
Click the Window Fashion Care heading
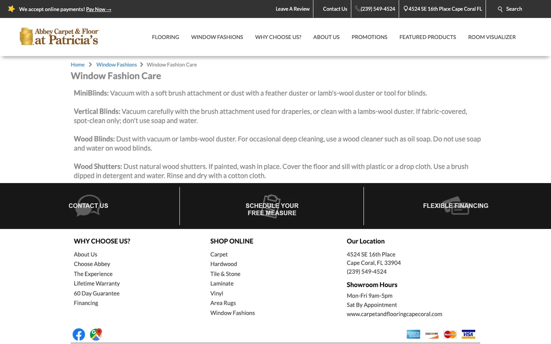(x=116, y=76)
